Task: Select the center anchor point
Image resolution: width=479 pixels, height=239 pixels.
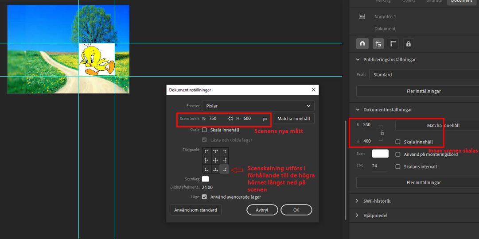Action: click(x=215, y=160)
